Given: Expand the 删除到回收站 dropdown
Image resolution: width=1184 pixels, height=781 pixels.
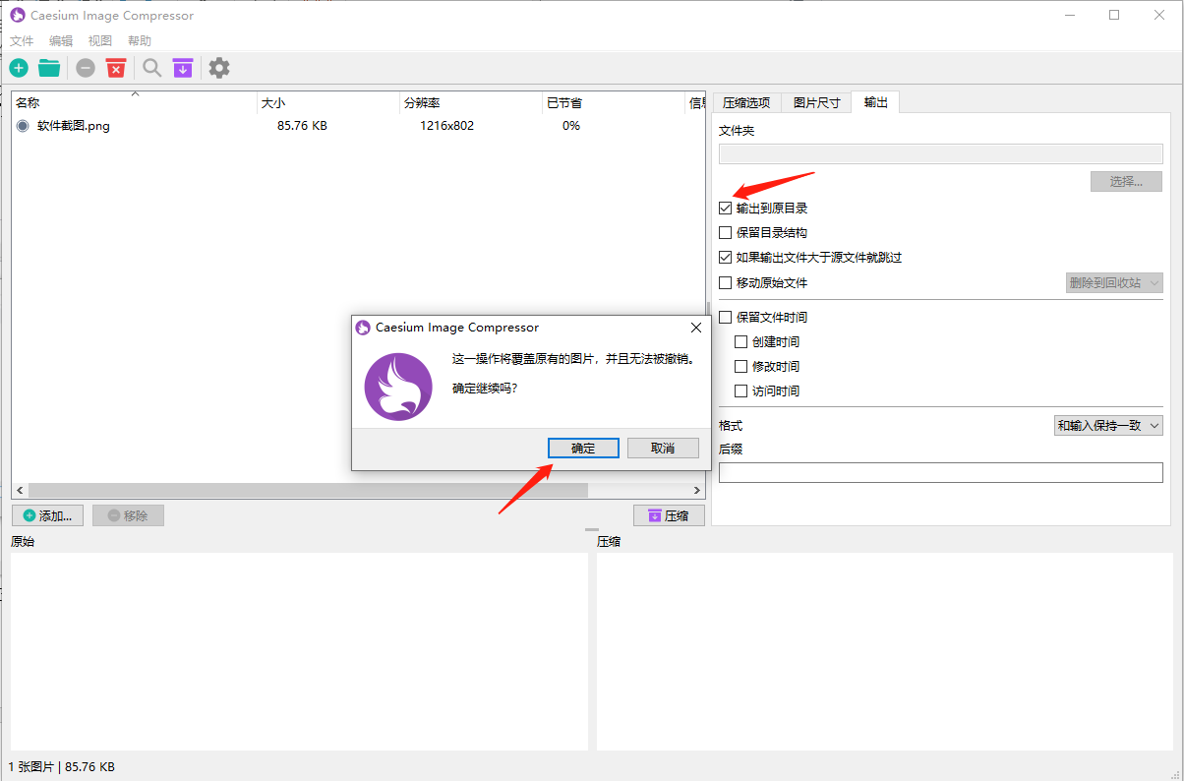Looking at the screenshot, I should coord(1114,282).
